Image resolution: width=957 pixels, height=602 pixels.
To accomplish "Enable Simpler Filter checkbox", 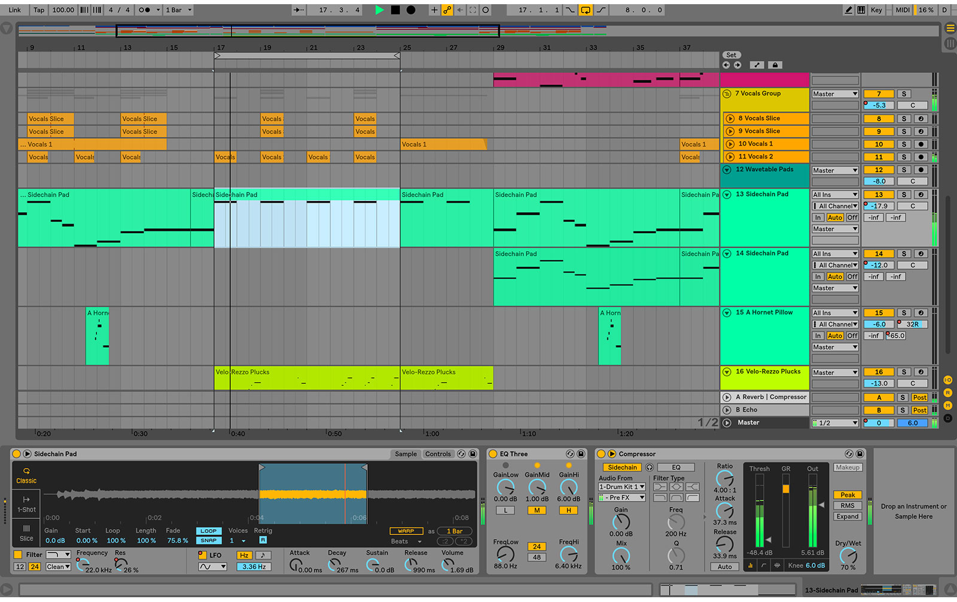I will point(18,555).
